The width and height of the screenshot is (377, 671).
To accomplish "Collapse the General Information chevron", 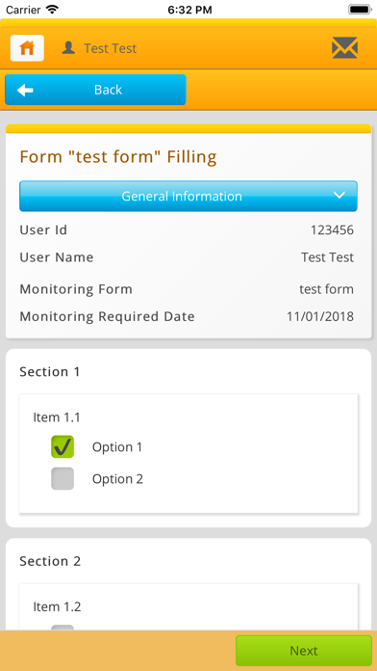I will click(x=339, y=195).
